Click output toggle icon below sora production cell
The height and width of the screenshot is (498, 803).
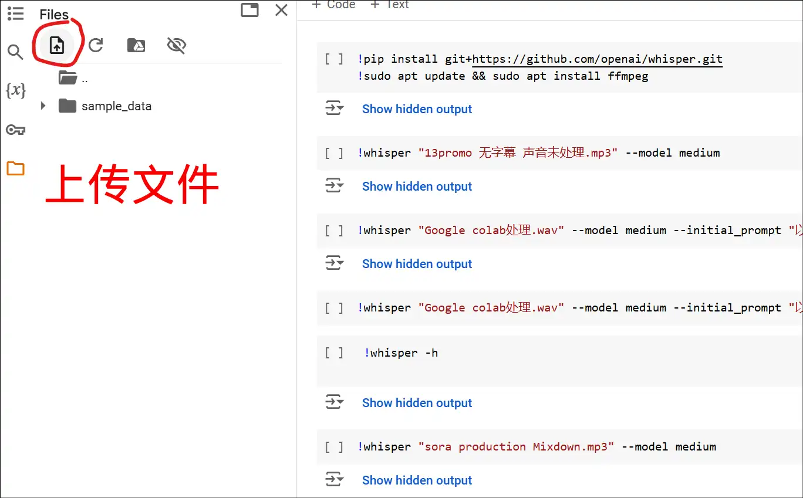coord(335,480)
